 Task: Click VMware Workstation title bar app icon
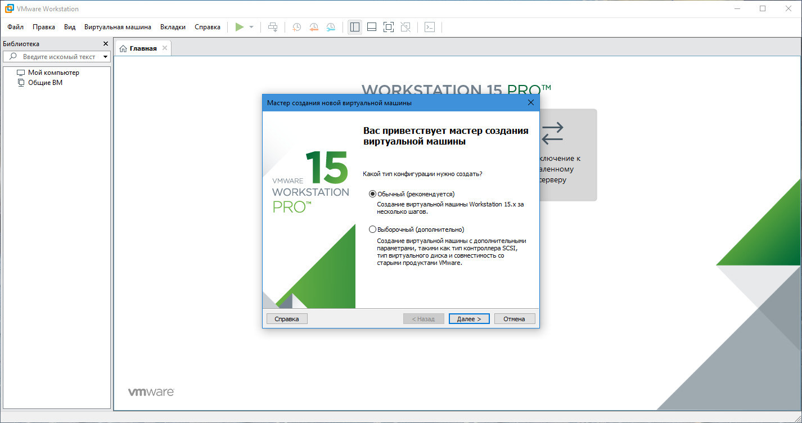point(9,8)
